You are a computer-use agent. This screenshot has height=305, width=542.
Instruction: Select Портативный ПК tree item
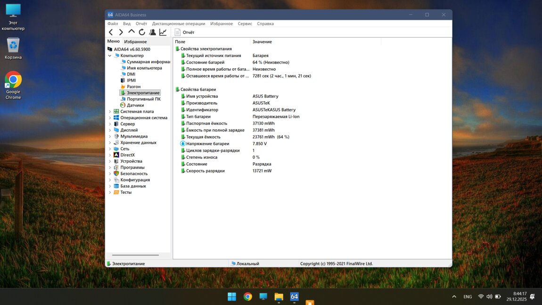[143, 99]
